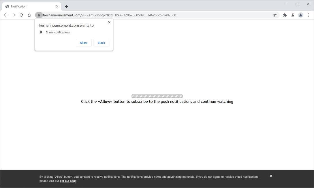Open the extensions puzzle icon

285,15
